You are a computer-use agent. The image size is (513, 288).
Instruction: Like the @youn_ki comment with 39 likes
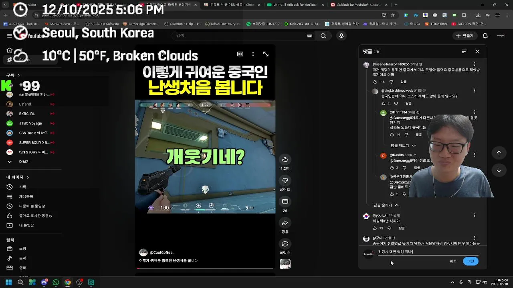point(375,228)
